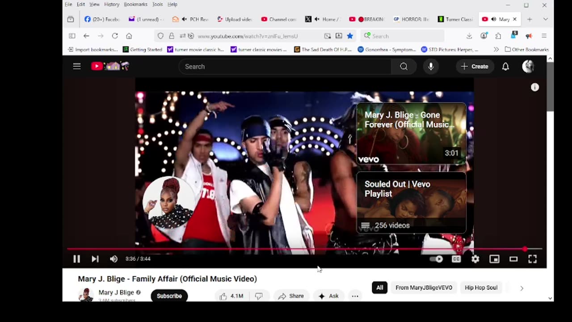Open the Firefox Edit menu

(81, 4)
